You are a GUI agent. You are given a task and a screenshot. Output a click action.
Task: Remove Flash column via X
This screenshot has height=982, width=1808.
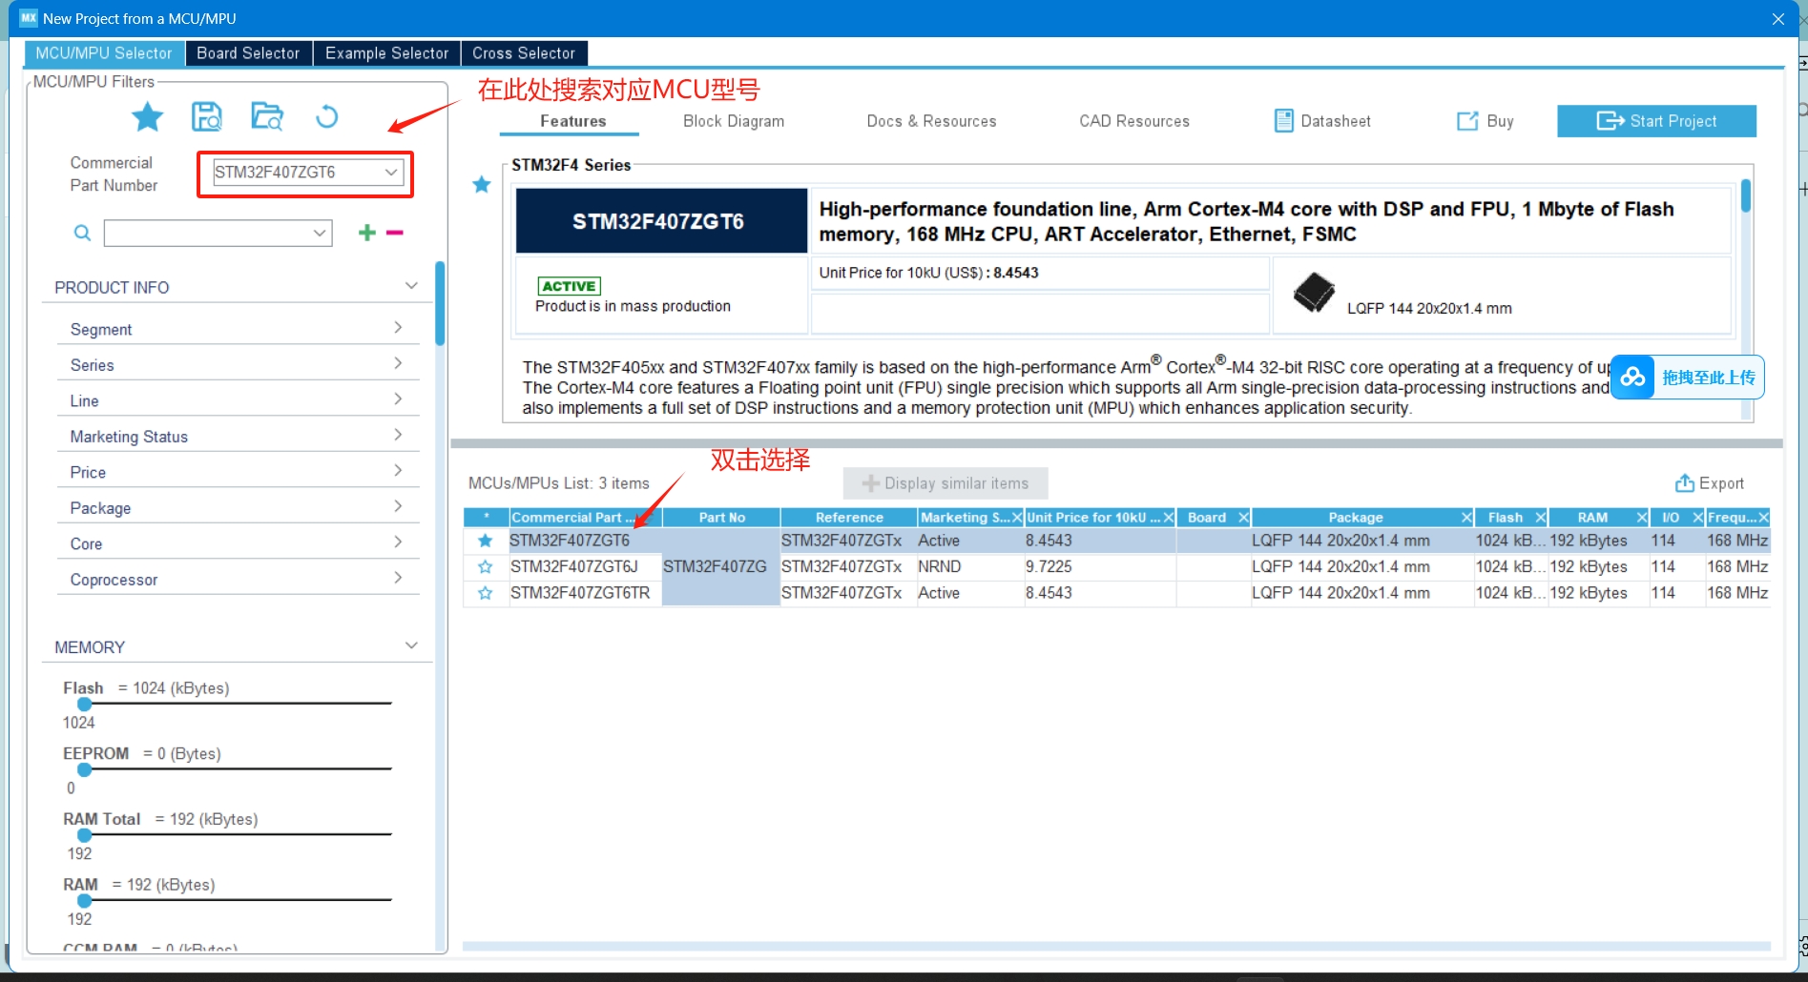pyautogui.click(x=1540, y=517)
